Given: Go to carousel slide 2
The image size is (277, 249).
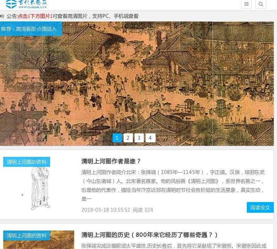Looking at the screenshot, I should [x=128, y=138].
